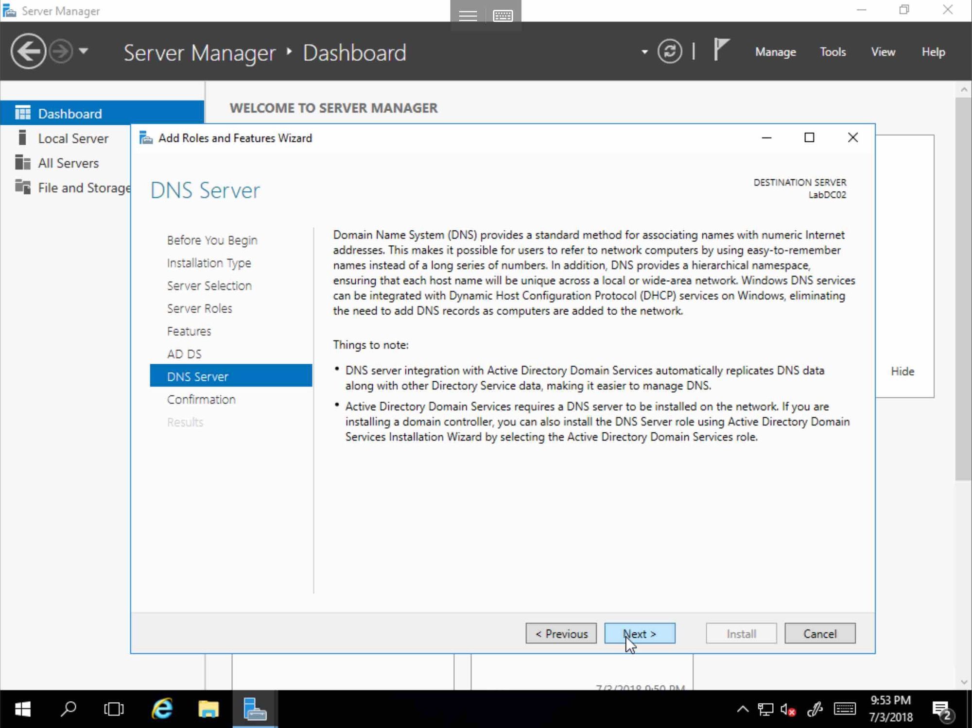Click the back arrow navigation button
The image size is (972, 728).
coord(28,51)
